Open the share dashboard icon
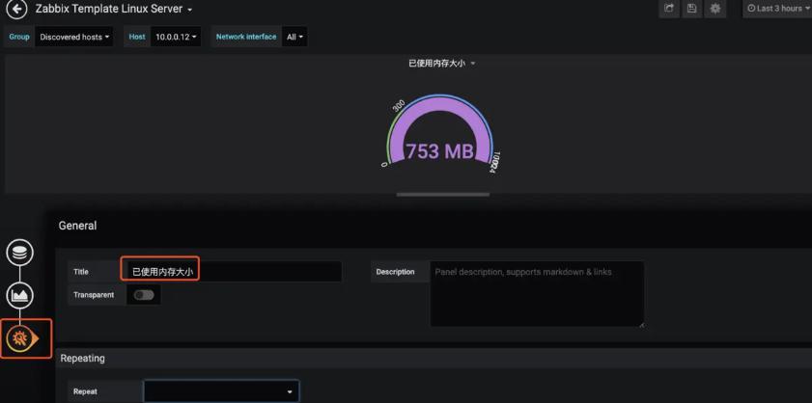Viewport: 812px width, 403px height. point(668,9)
